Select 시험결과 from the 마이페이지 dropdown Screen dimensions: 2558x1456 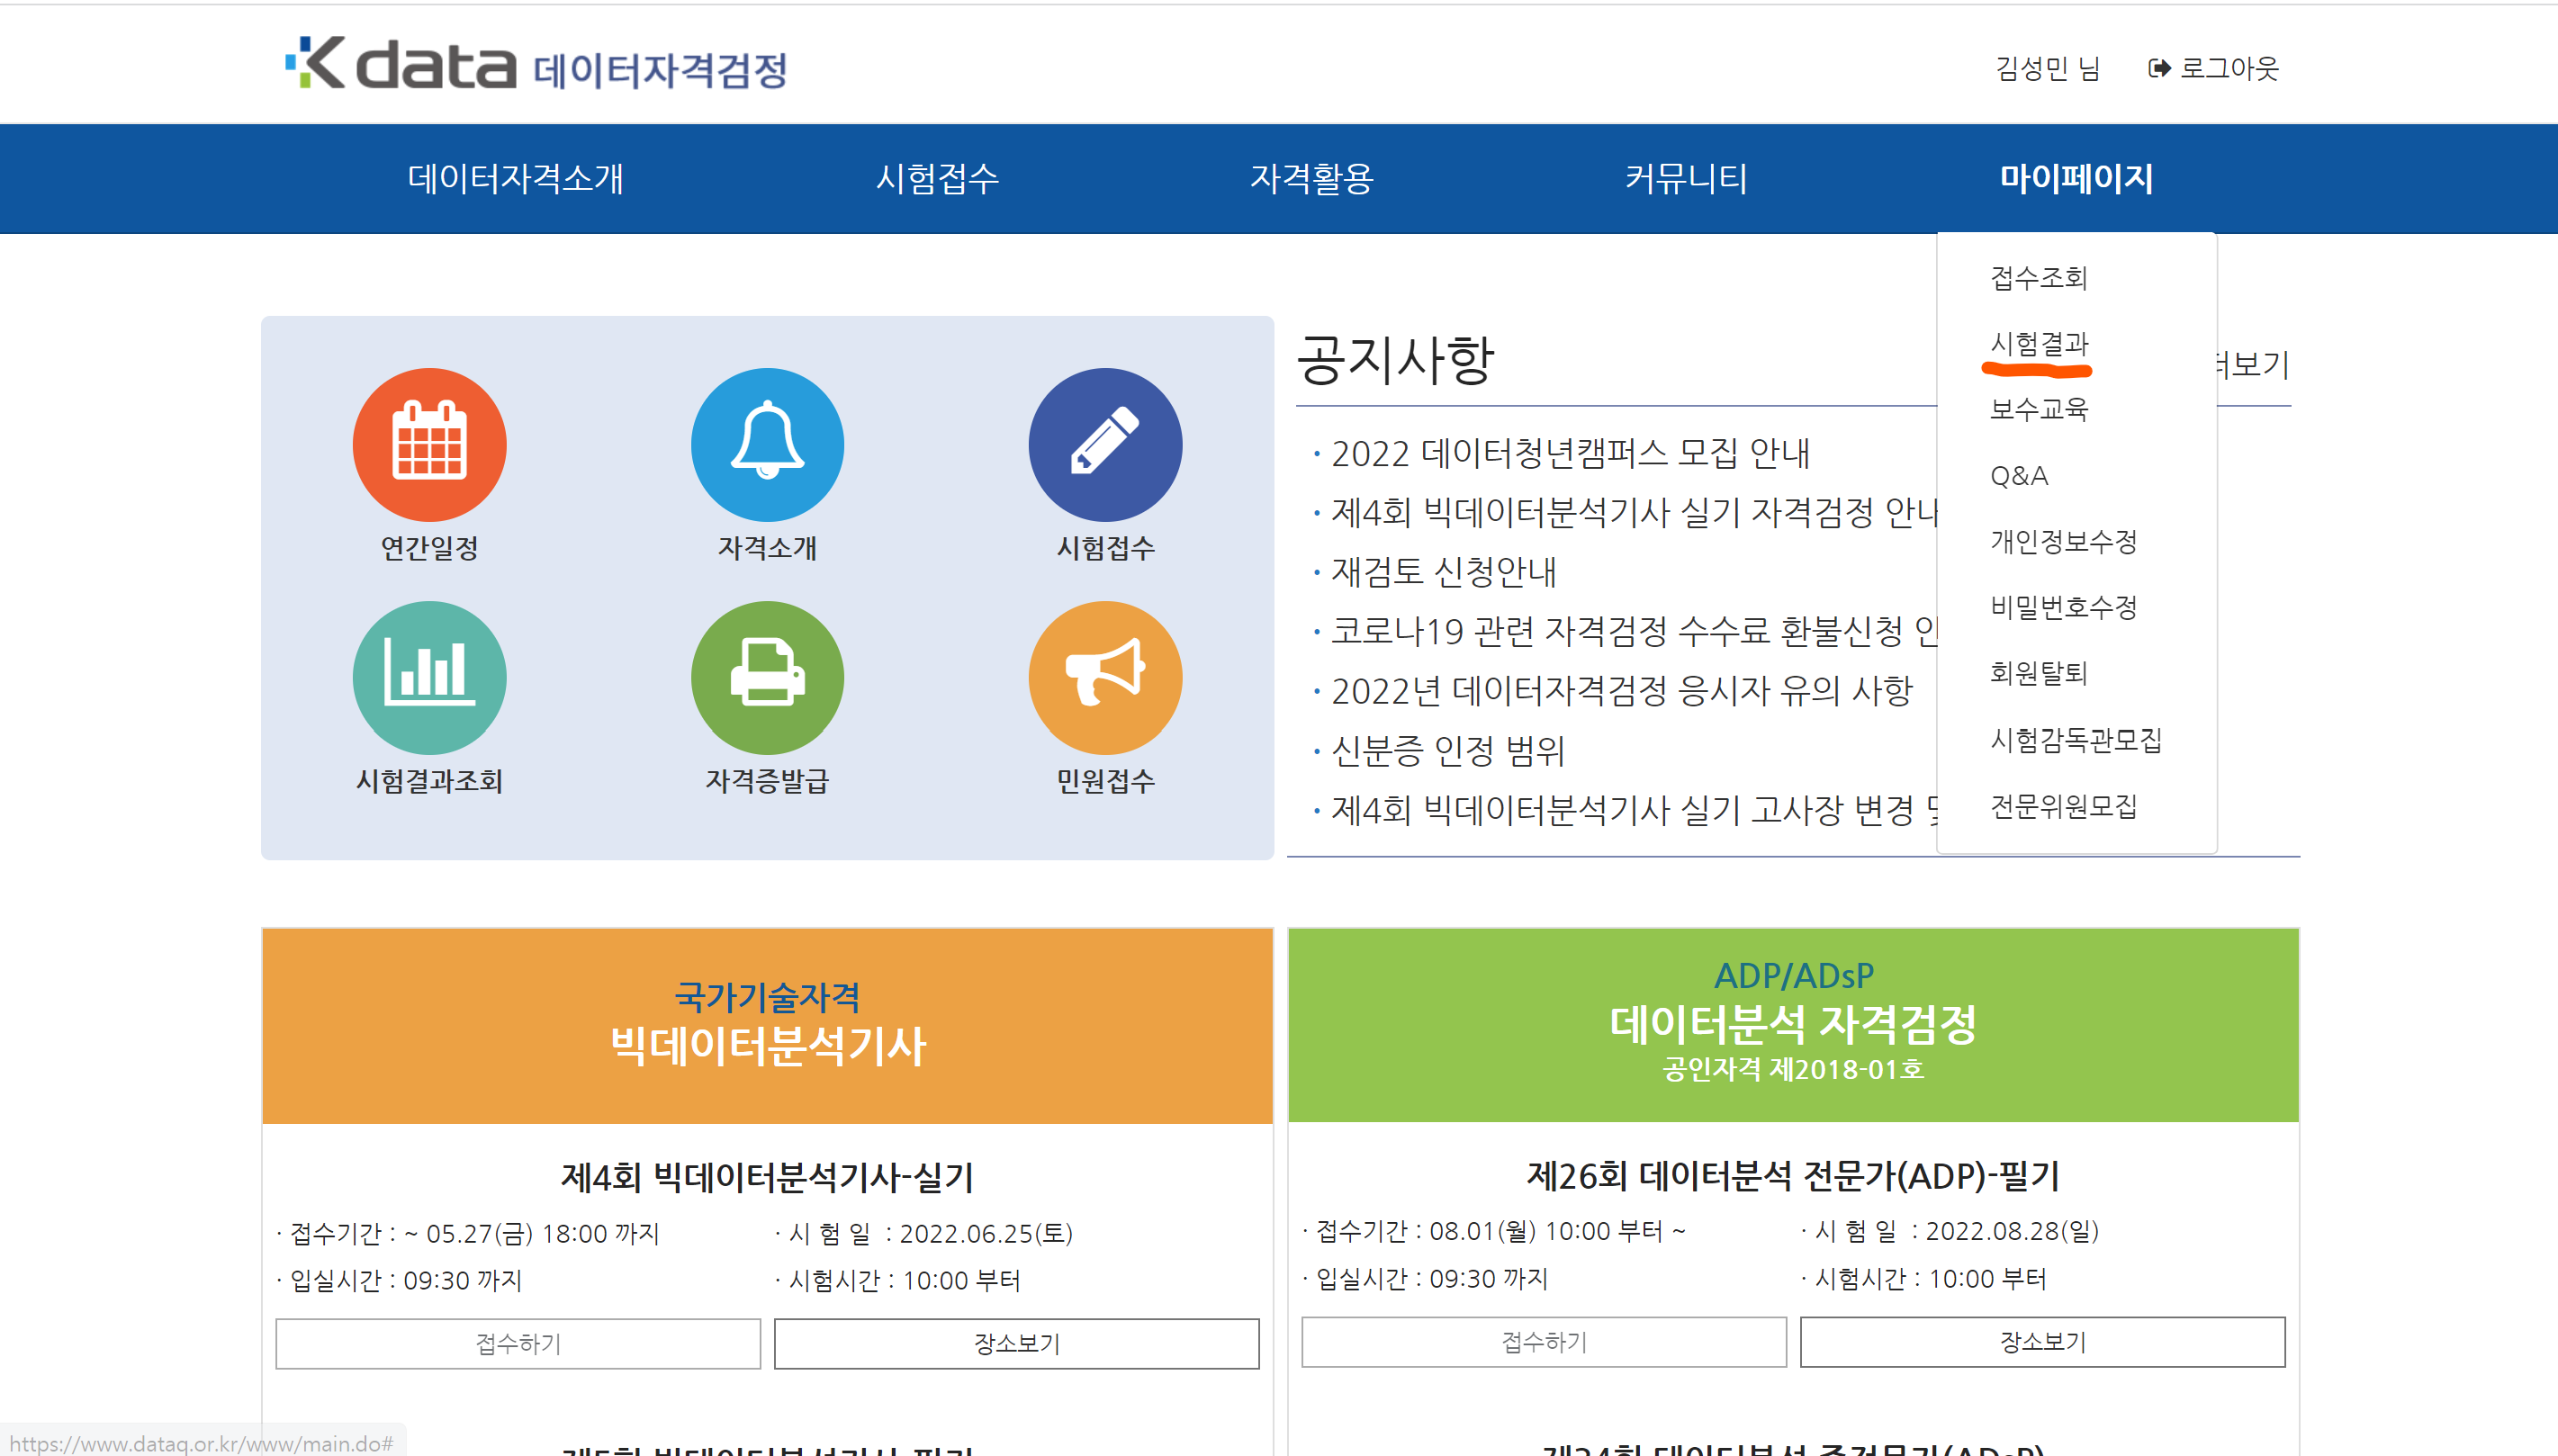click(x=2039, y=344)
